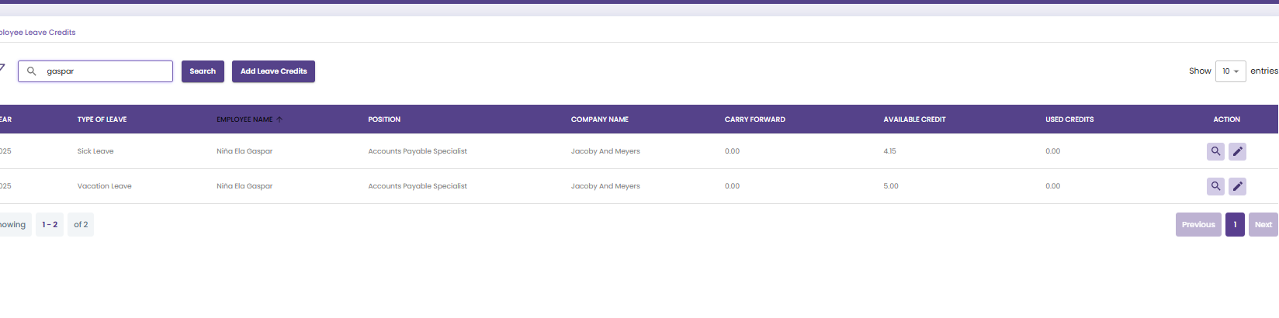Screen dimensions: 1279x318
Task: Sort the table by Type of Leave
Action: [x=102, y=119]
